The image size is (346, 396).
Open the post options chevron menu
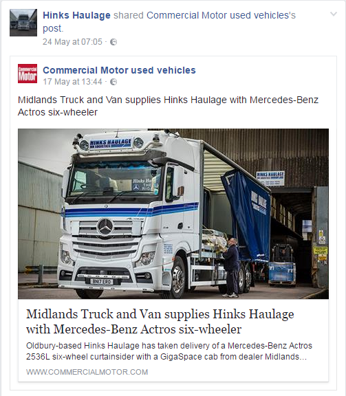(x=334, y=14)
